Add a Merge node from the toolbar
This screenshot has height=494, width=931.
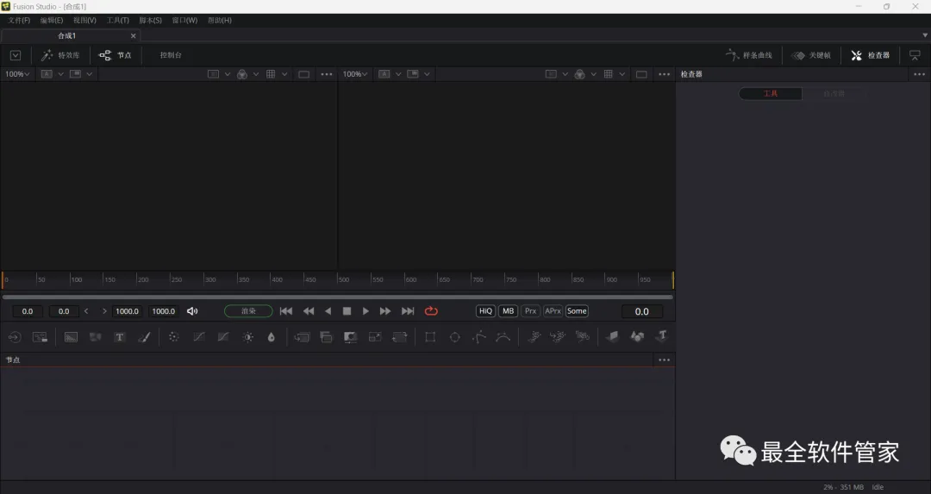(302, 337)
